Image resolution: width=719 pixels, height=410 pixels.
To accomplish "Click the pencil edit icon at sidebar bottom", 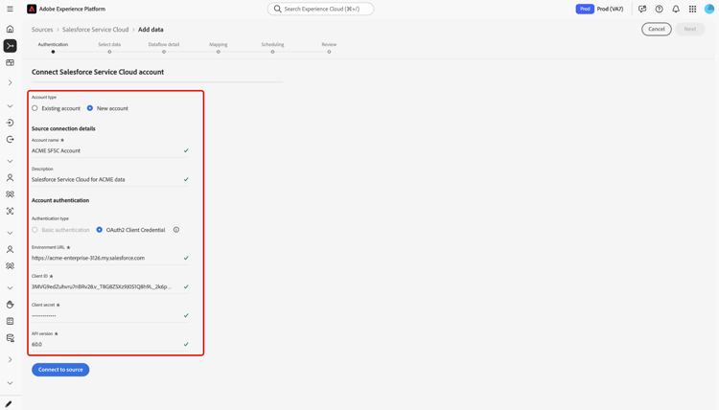I will (9, 403).
